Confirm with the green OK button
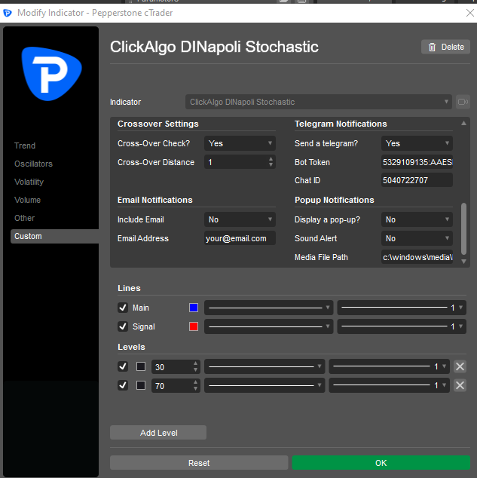The image size is (477, 478). click(x=381, y=463)
